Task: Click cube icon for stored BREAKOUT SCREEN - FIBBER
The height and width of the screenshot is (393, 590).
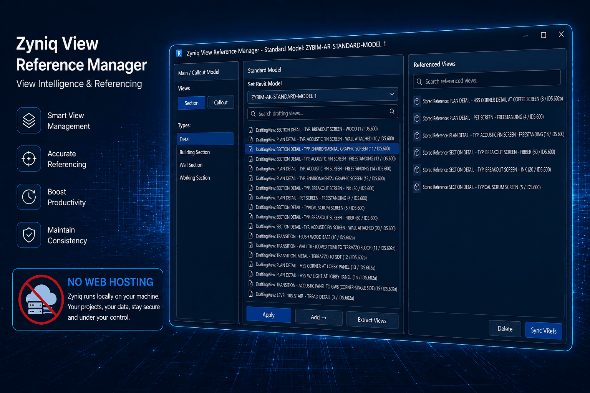Action: click(x=417, y=153)
